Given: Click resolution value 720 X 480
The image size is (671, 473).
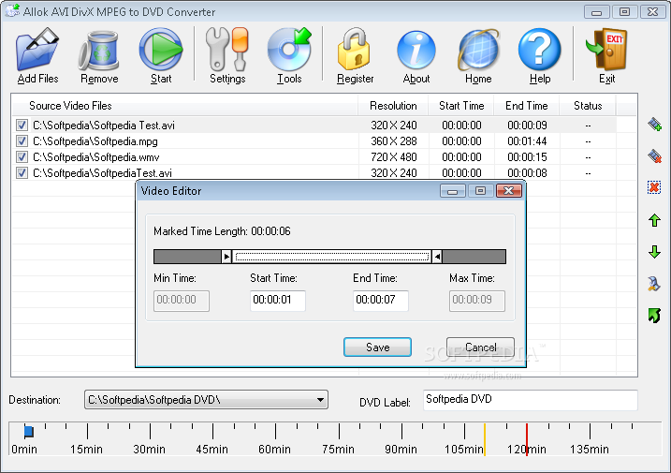Looking at the screenshot, I should pos(394,157).
